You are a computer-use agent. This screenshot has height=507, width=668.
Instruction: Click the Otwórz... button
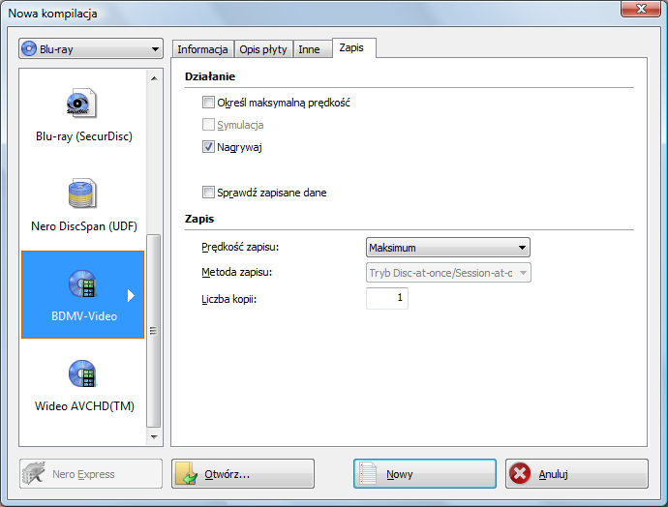click(x=243, y=473)
